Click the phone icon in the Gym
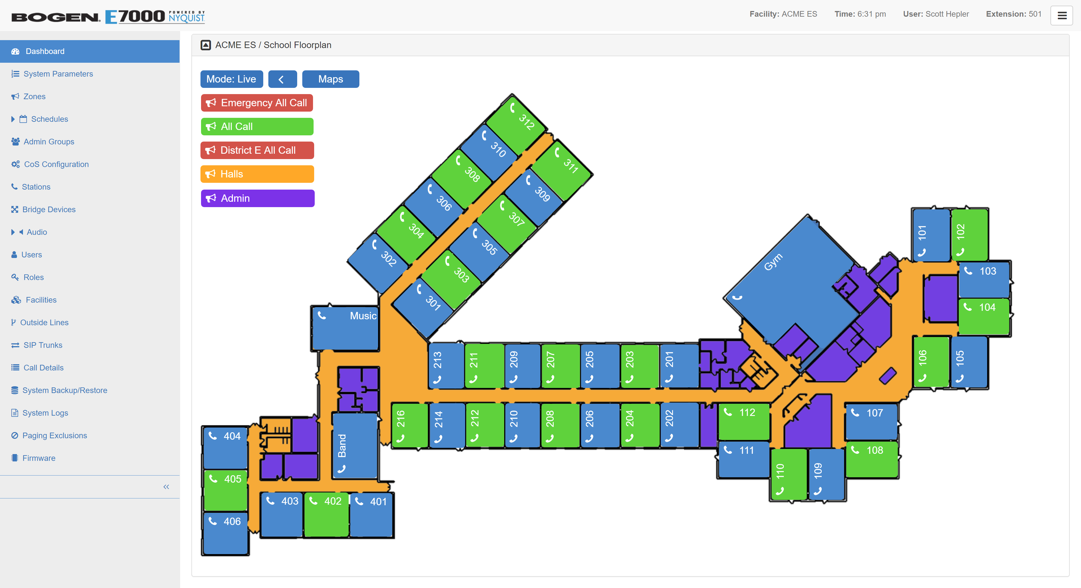Image resolution: width=1081 pixels, height=588 pixels. [x=737, y=297]
